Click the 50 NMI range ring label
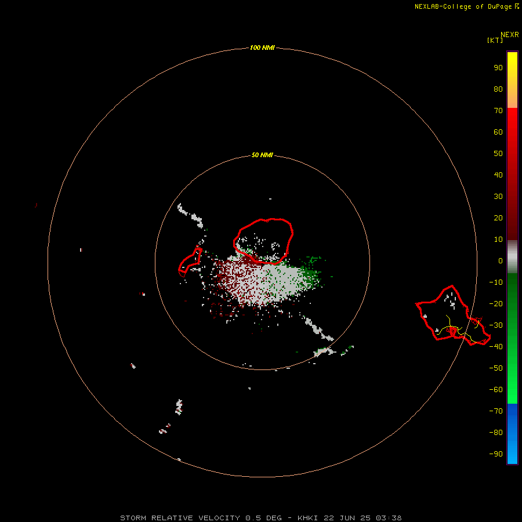522x522 pixels. pos(262,155)
